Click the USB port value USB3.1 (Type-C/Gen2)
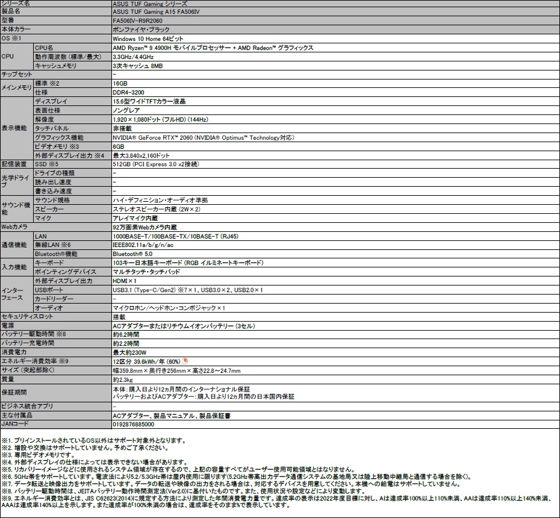 pos(188,290)
